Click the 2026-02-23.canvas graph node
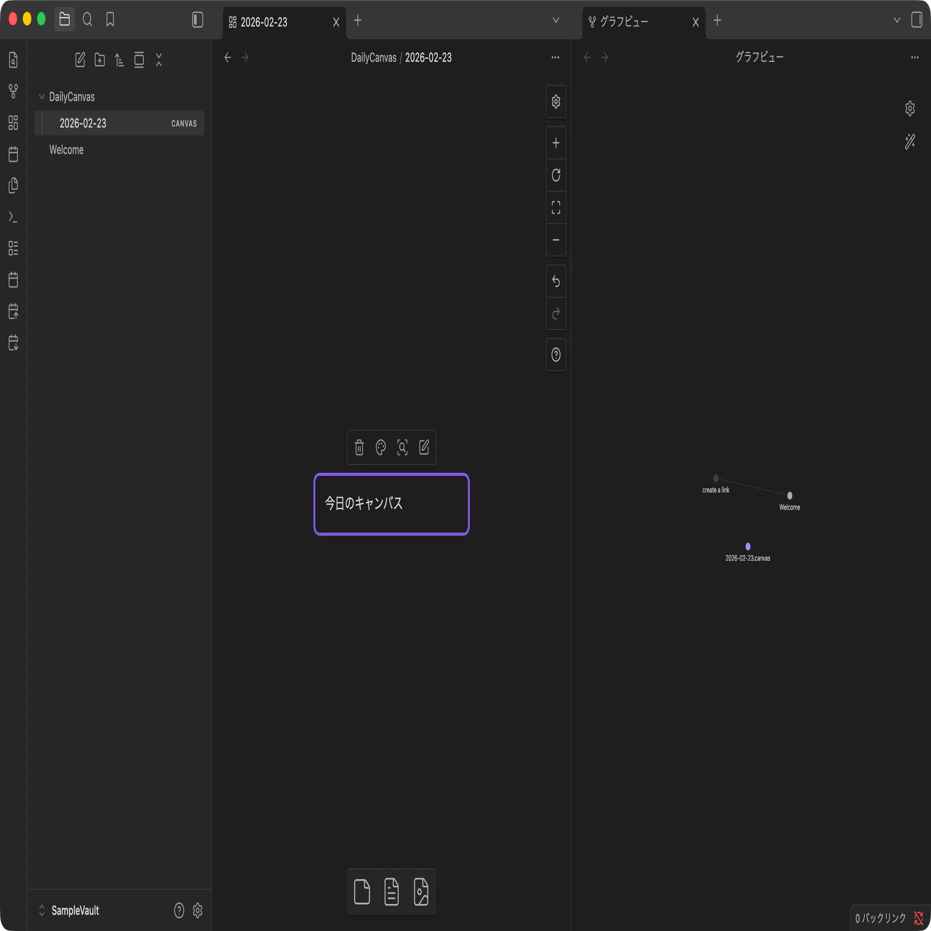931x931 pixels. (x=748, y=546)
